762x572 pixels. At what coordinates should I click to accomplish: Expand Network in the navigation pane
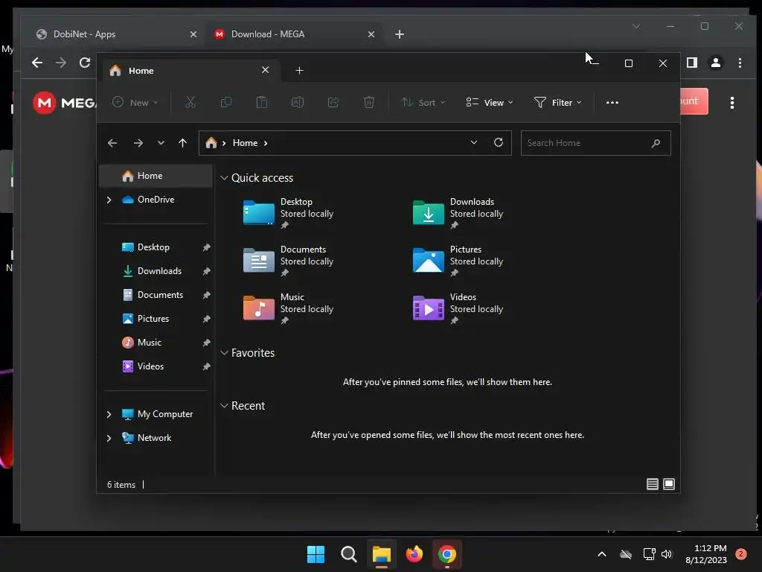109,438
